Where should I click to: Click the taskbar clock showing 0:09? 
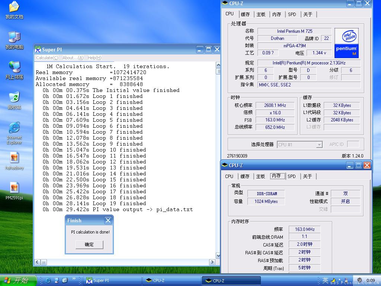point(371,280)
